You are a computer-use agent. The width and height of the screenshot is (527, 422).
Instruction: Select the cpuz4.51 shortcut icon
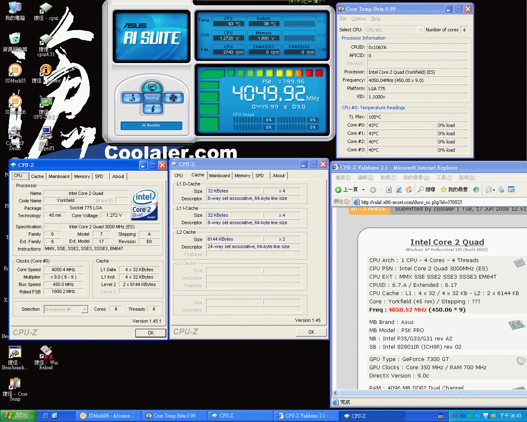click(46, 45)
